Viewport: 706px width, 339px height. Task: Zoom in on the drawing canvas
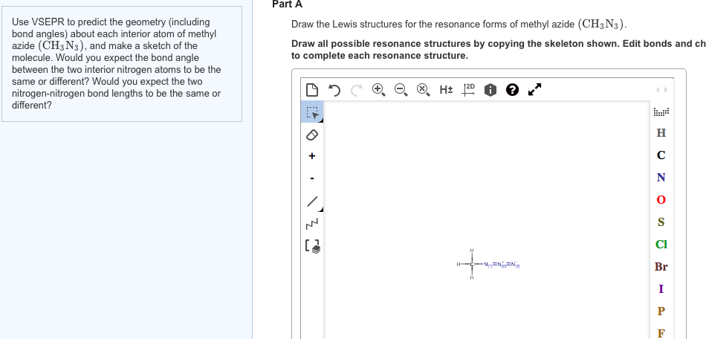point(378,90)
